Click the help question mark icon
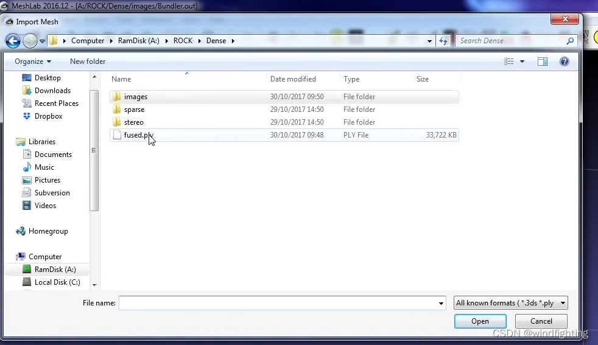598x345 pixels. (x=565, y=61)
